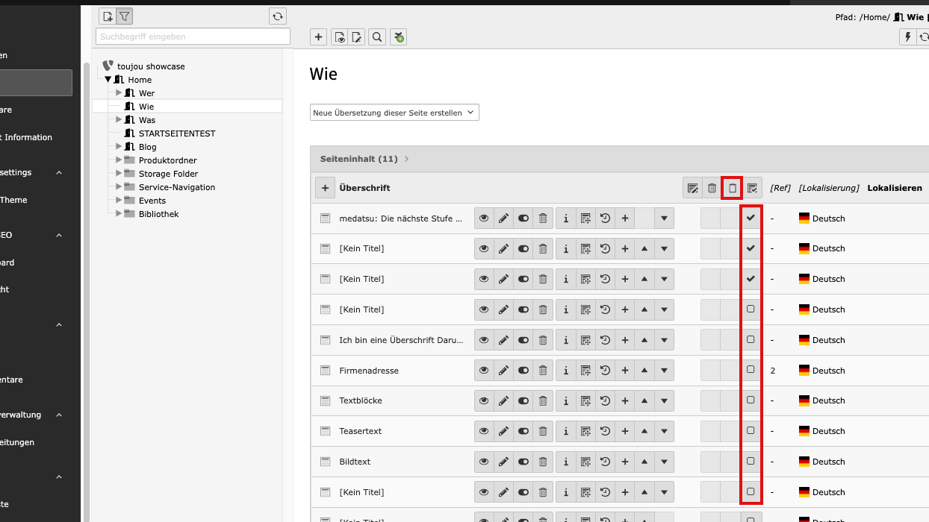
Task: Open the 'Neue Übersetzung dieser Seite erstellen' dropdown
Action: click(x=394, y=113)
